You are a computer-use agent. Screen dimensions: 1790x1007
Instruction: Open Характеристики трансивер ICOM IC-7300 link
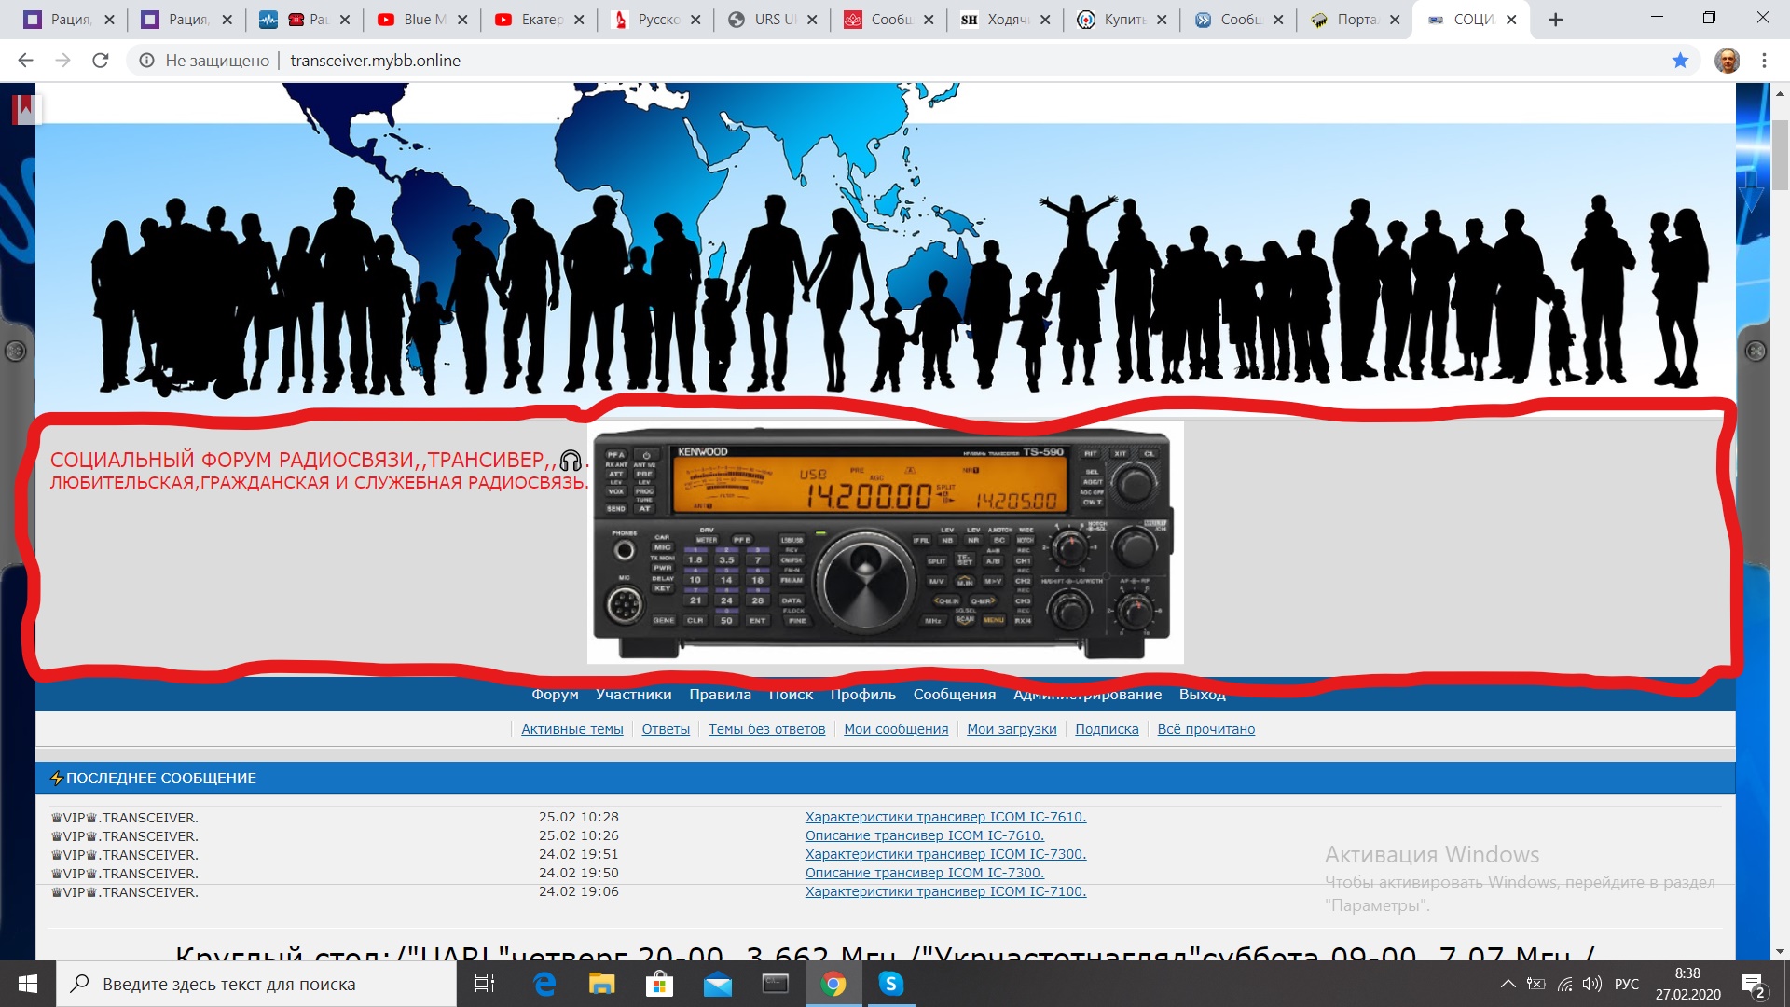pos(945,854)
